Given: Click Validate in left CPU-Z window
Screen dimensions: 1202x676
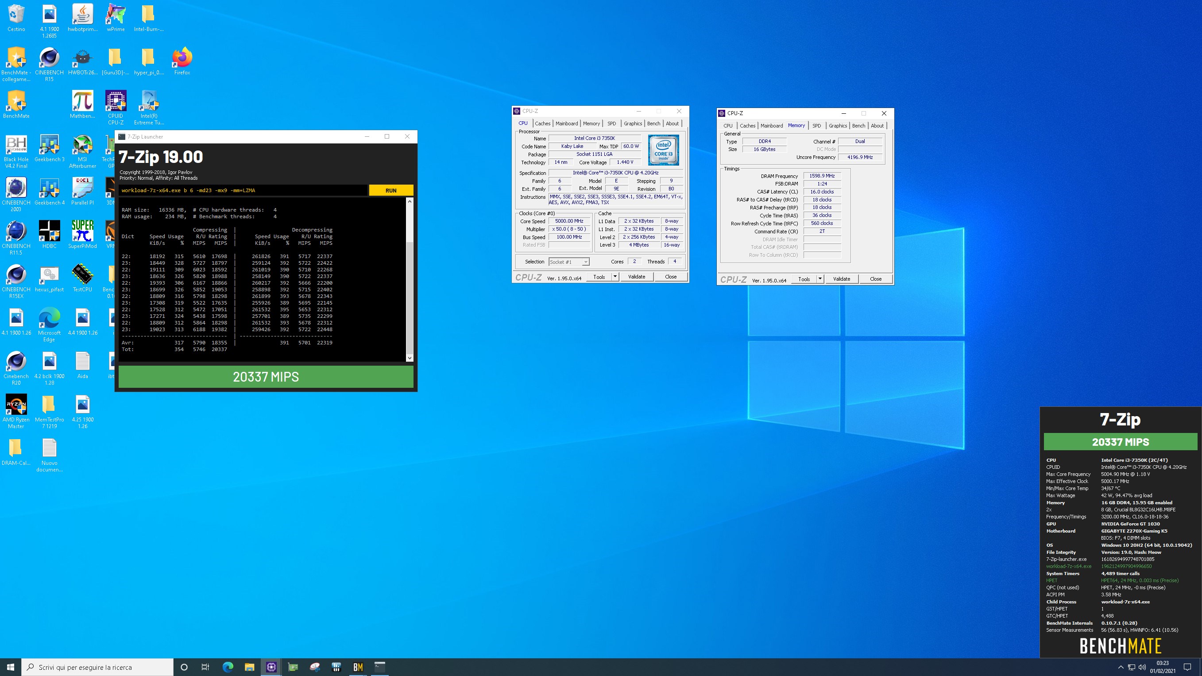Looking at the screenshot, I should pyautogui.click(x=637, y=277).
